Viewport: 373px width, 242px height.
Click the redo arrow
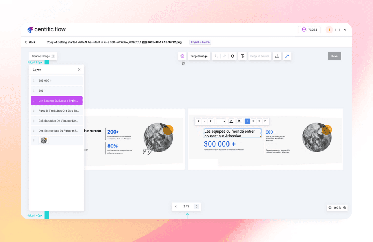(x=224, y=56)
